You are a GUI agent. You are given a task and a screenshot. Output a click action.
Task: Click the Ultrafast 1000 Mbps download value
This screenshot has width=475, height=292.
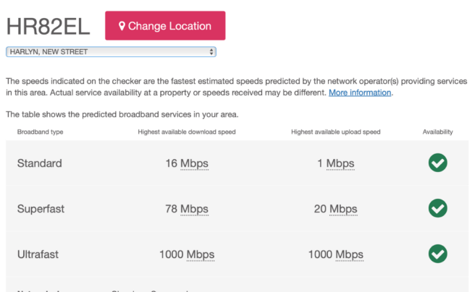(186, 254)
